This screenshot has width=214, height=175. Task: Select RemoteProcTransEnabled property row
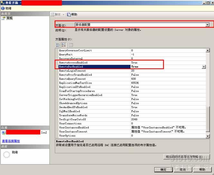(132, 75)
